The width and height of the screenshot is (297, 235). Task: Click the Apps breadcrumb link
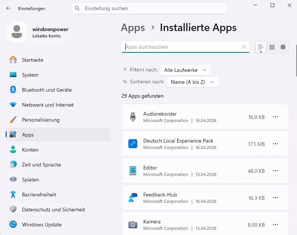point(133,28)
